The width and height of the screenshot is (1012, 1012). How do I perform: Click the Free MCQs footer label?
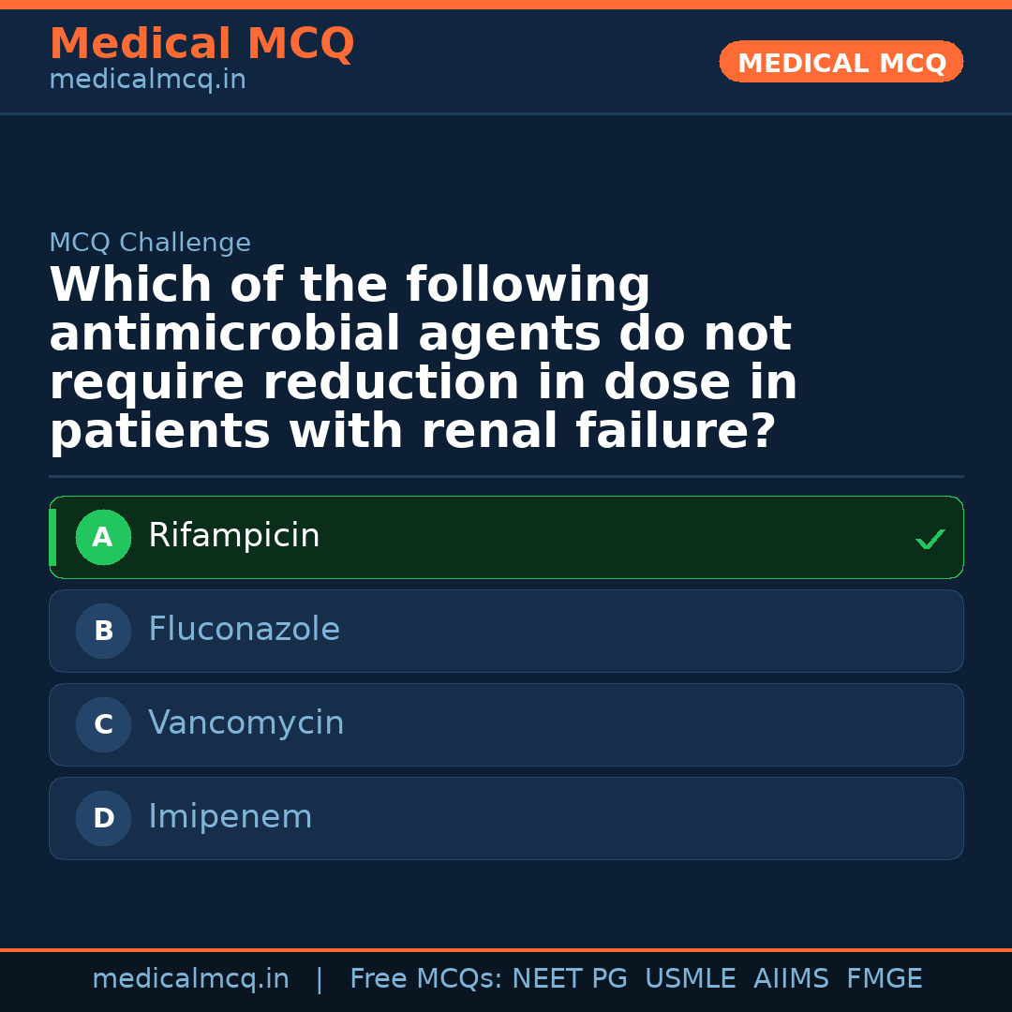point(426,979)
